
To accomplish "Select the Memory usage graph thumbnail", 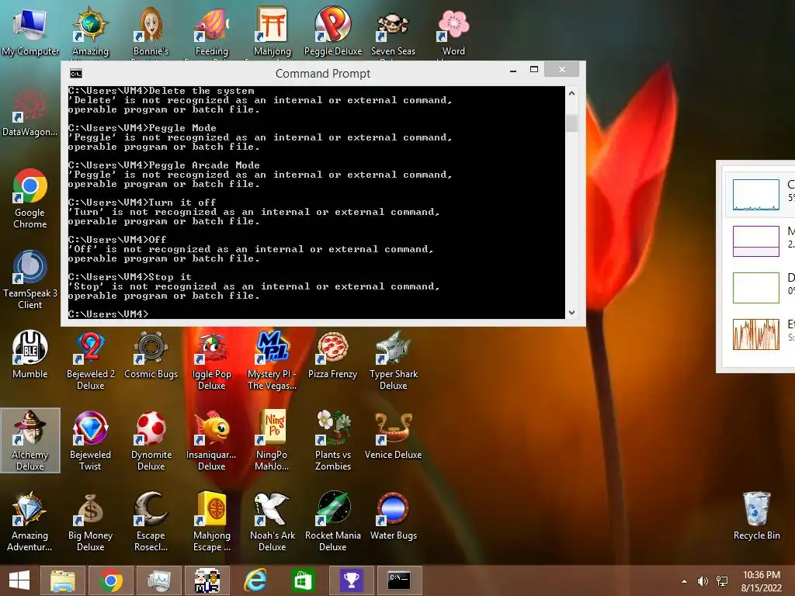I will coord(755,241).
